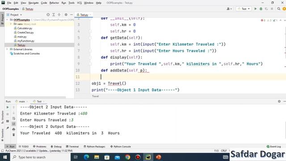The image size is (286, 161).
Task: Move up the stack trace with the up arrow icon
Action: tap(14, 107)
